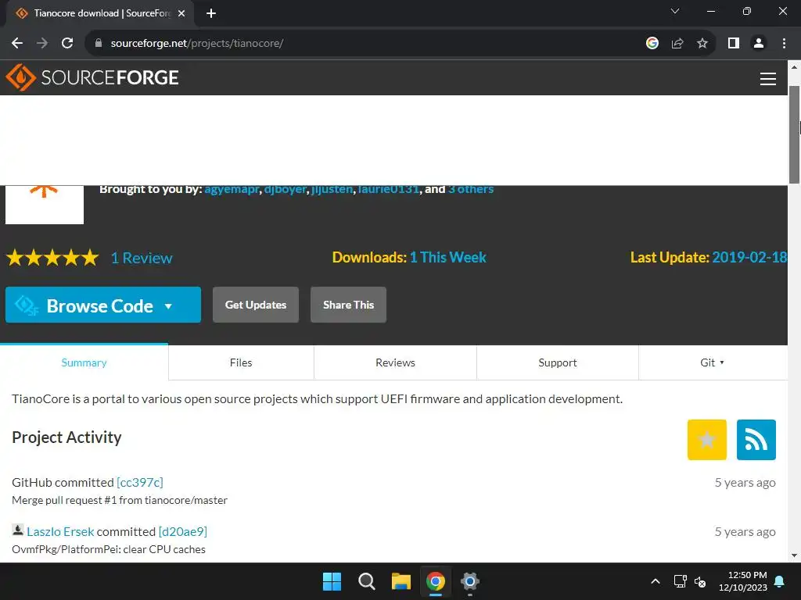This screenshot has height=600, width=801.
Task: Open the 1 Review link
Action: (142, 258)
